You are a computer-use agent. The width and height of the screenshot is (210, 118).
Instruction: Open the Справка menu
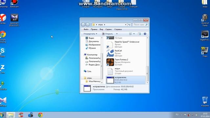118,29
